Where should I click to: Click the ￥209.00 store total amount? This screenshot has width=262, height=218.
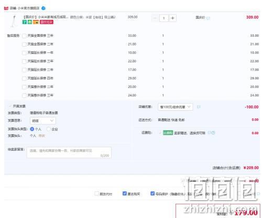251,168
